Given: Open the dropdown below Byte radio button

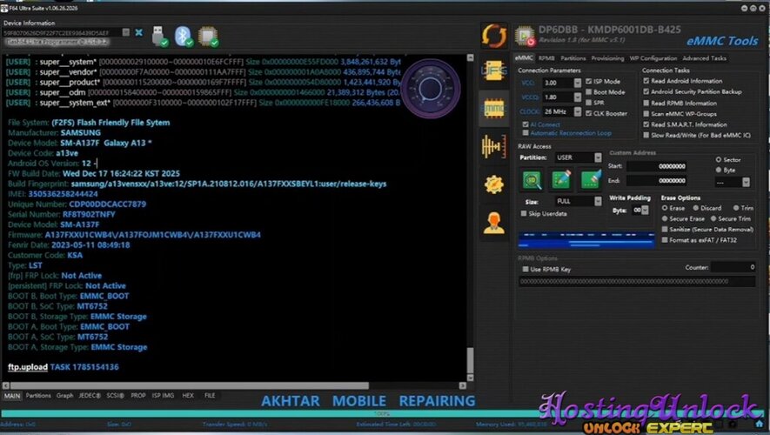Looking at the screenshot, I should pos(746,182).
